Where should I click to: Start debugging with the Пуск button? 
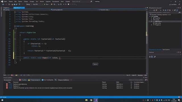(46, 5)
